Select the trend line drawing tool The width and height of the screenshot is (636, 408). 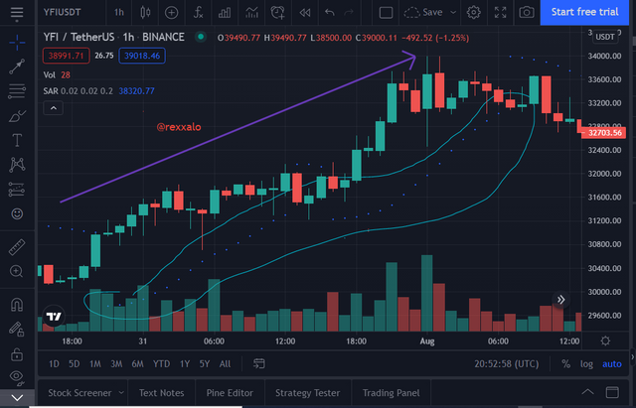point(17,67)
